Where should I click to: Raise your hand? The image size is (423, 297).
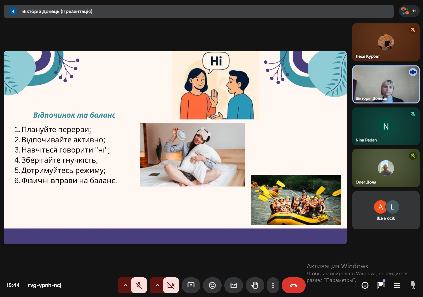[255, 285]
